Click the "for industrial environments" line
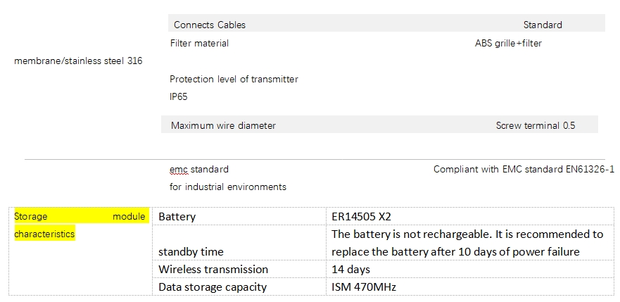This screenshot has width=620, height=302. [228, 187]
